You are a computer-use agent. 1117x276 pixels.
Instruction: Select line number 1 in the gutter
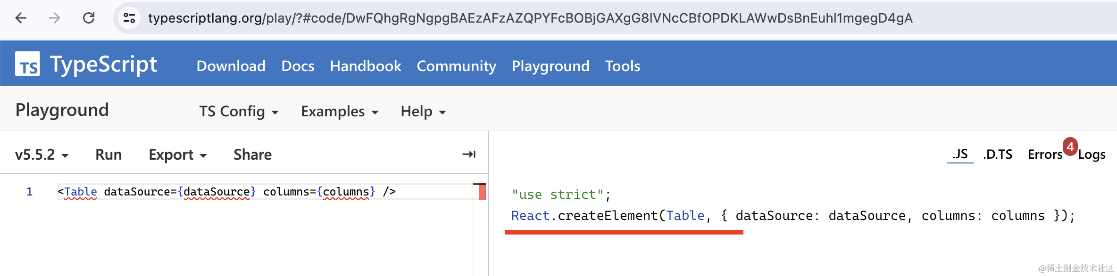pyautogui.click(x=29, y=192)
